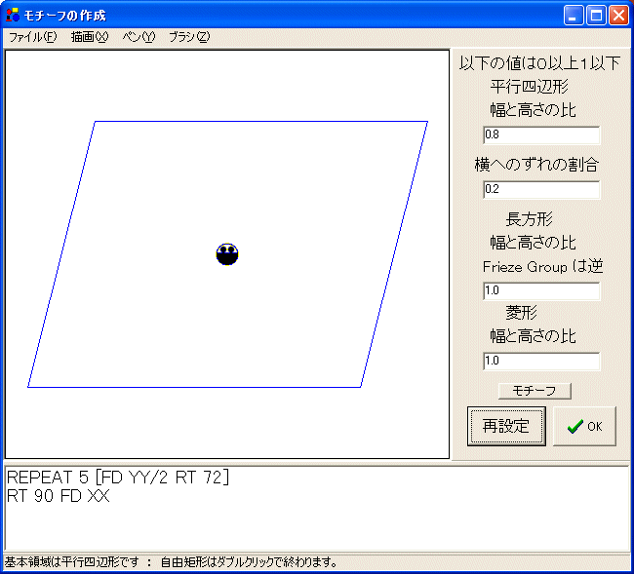The image size is (634, 574).
Task: Click the 再設定 reset button
Action: [506, 426]
